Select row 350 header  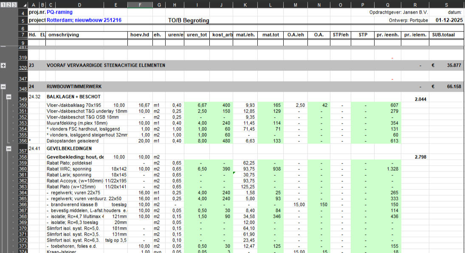23,105
